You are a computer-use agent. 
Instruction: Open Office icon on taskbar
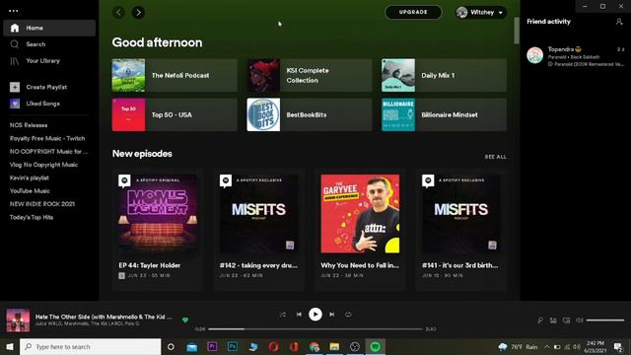(x=294, y=346)
